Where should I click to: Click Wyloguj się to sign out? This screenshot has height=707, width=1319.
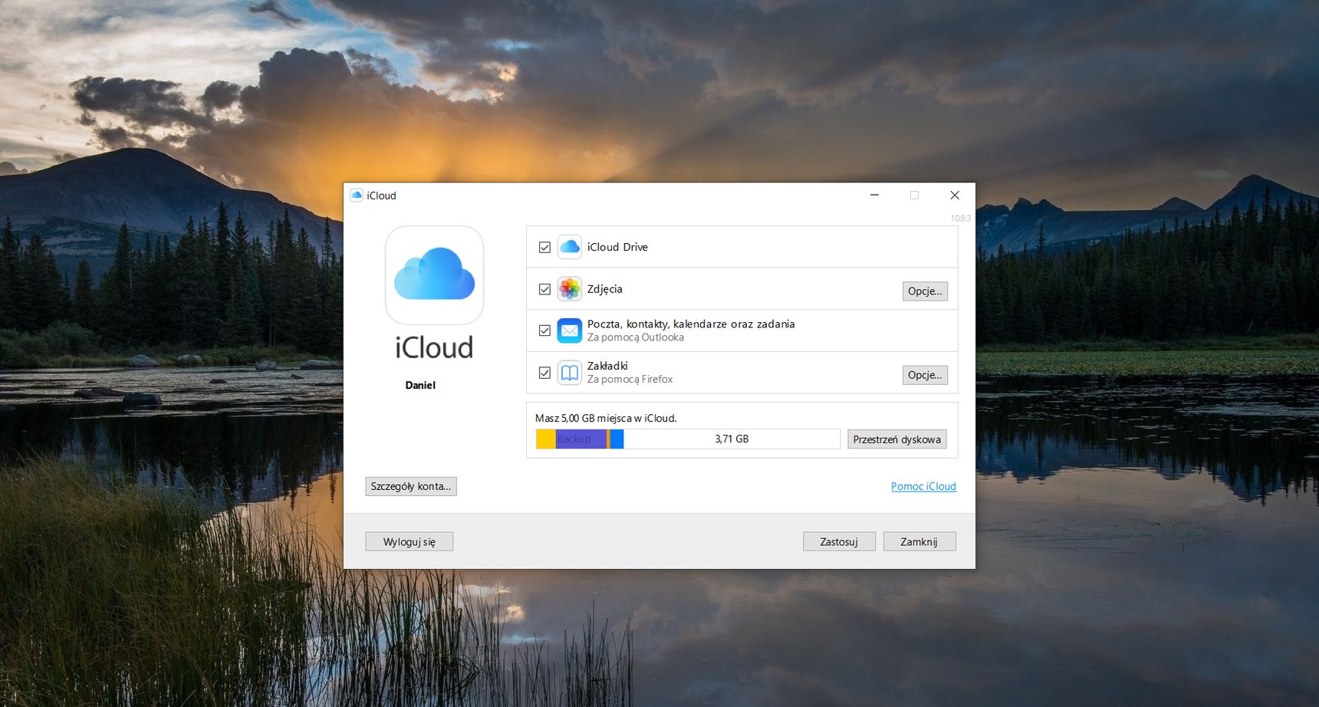[x=410, y=541]
